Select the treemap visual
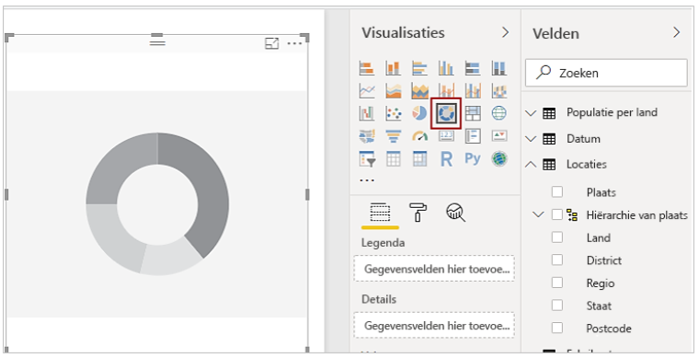Image resolution: width=699 pixels, height=358 pixels. [473, 113]
